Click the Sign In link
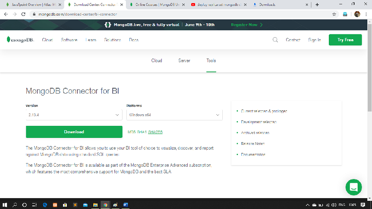Image resolution: width=372 pixels, height=209 pixels. point(315,40)
